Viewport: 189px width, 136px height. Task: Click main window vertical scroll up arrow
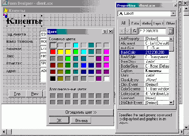[x=186, y=9]
